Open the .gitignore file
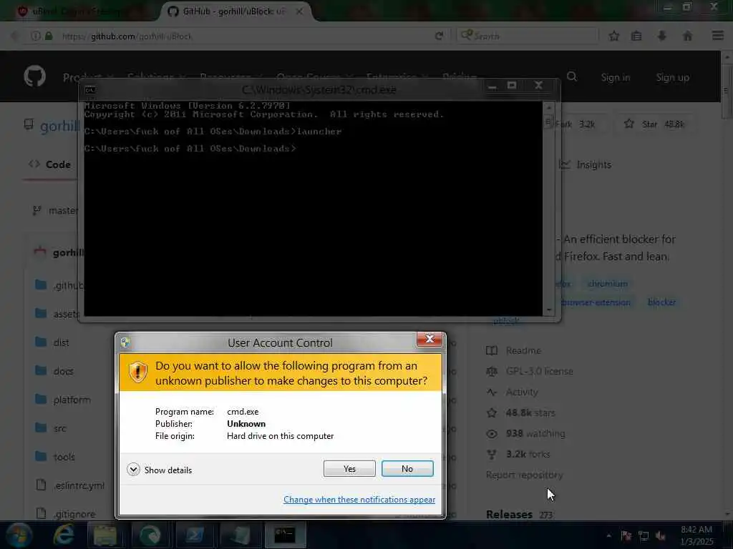The height and width of the screenshot is (549, 733). (x=74, y=514)
